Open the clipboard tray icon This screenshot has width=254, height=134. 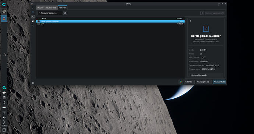(x=4, y=98)
